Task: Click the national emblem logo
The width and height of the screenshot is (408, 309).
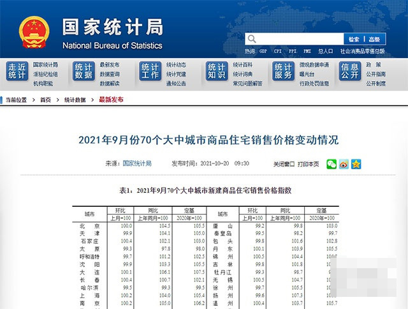Action: click(x=33, y=31)
